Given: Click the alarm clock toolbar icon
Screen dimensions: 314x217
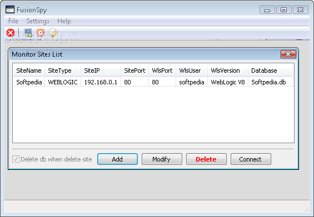Looking at the screenshot, I should tap(41, 33).
